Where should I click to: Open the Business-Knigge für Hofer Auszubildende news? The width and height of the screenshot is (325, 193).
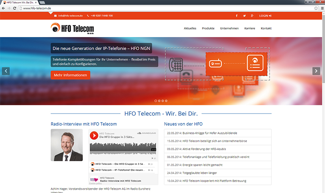210,133
